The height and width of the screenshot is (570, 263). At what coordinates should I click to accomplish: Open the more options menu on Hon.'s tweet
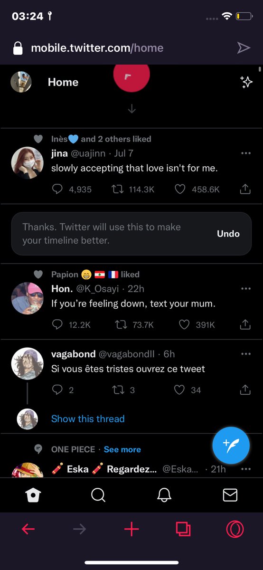click(245, 288)
